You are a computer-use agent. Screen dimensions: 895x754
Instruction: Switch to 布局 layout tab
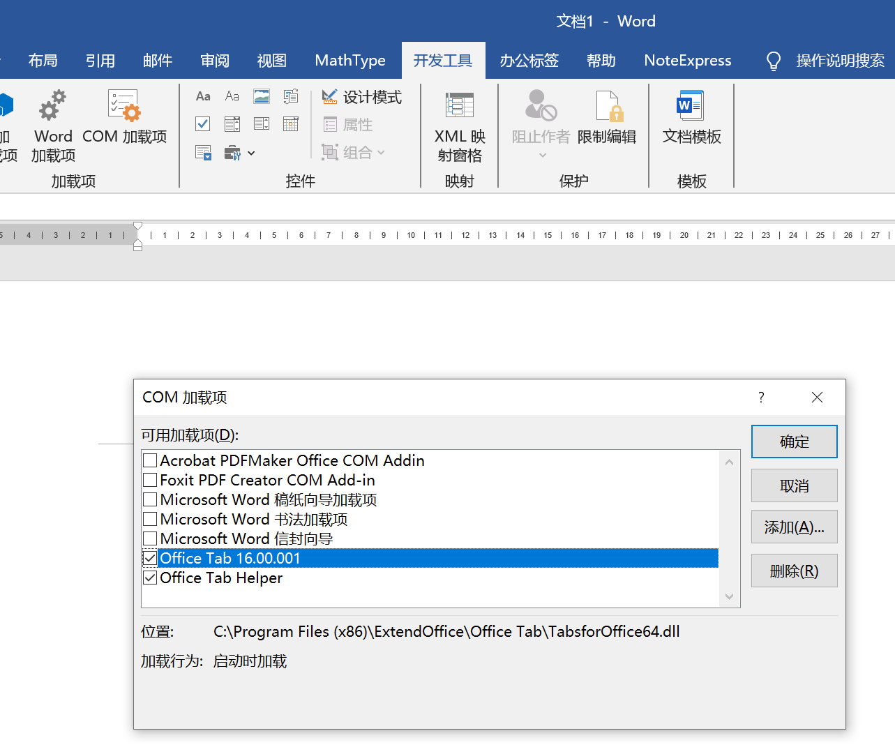tap(43, 61)
